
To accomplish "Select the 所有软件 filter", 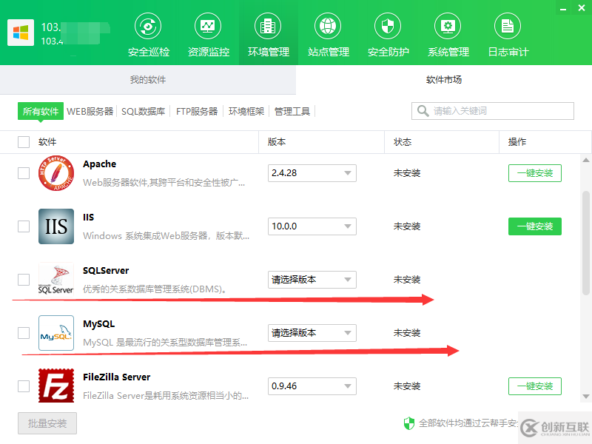I will [x=41, y=112].
